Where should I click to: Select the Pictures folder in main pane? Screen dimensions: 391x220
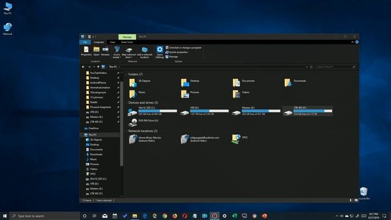tap(190, 94)
